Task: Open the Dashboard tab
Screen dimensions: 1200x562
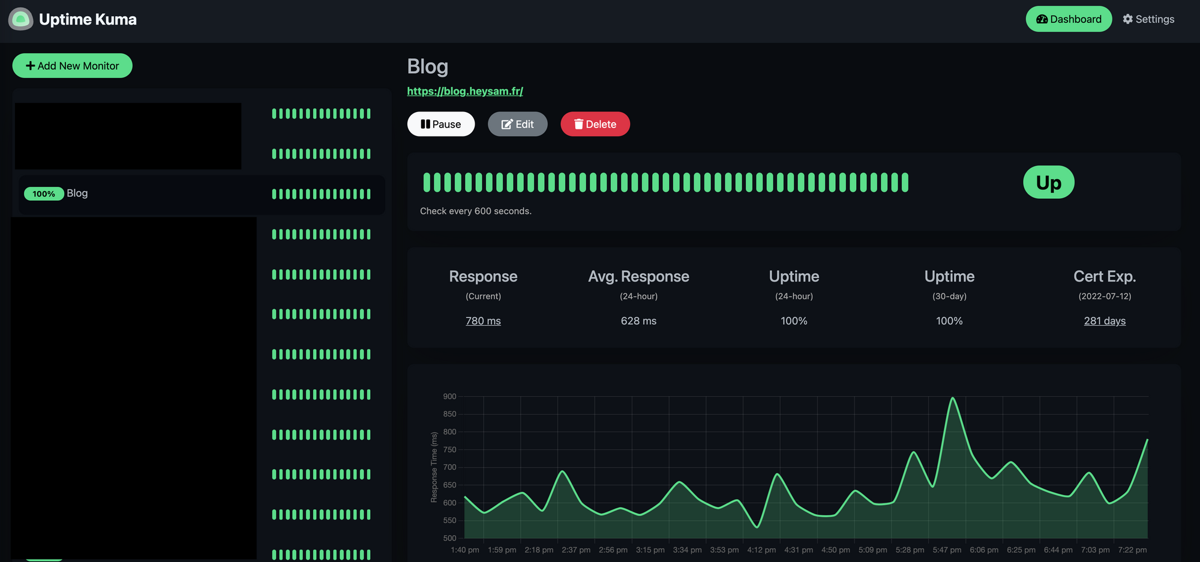Action: 1069,19
